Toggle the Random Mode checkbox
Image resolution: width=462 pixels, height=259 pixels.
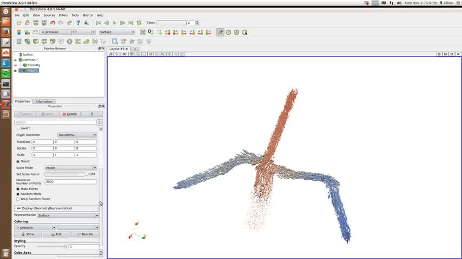(x=18, y=194)
